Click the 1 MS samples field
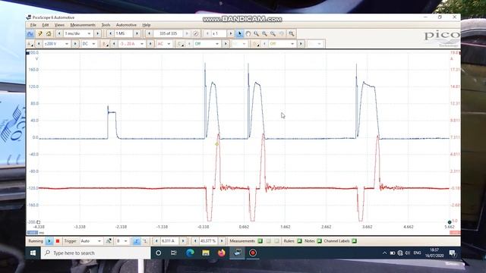The image size is (486, 273). 124,33
